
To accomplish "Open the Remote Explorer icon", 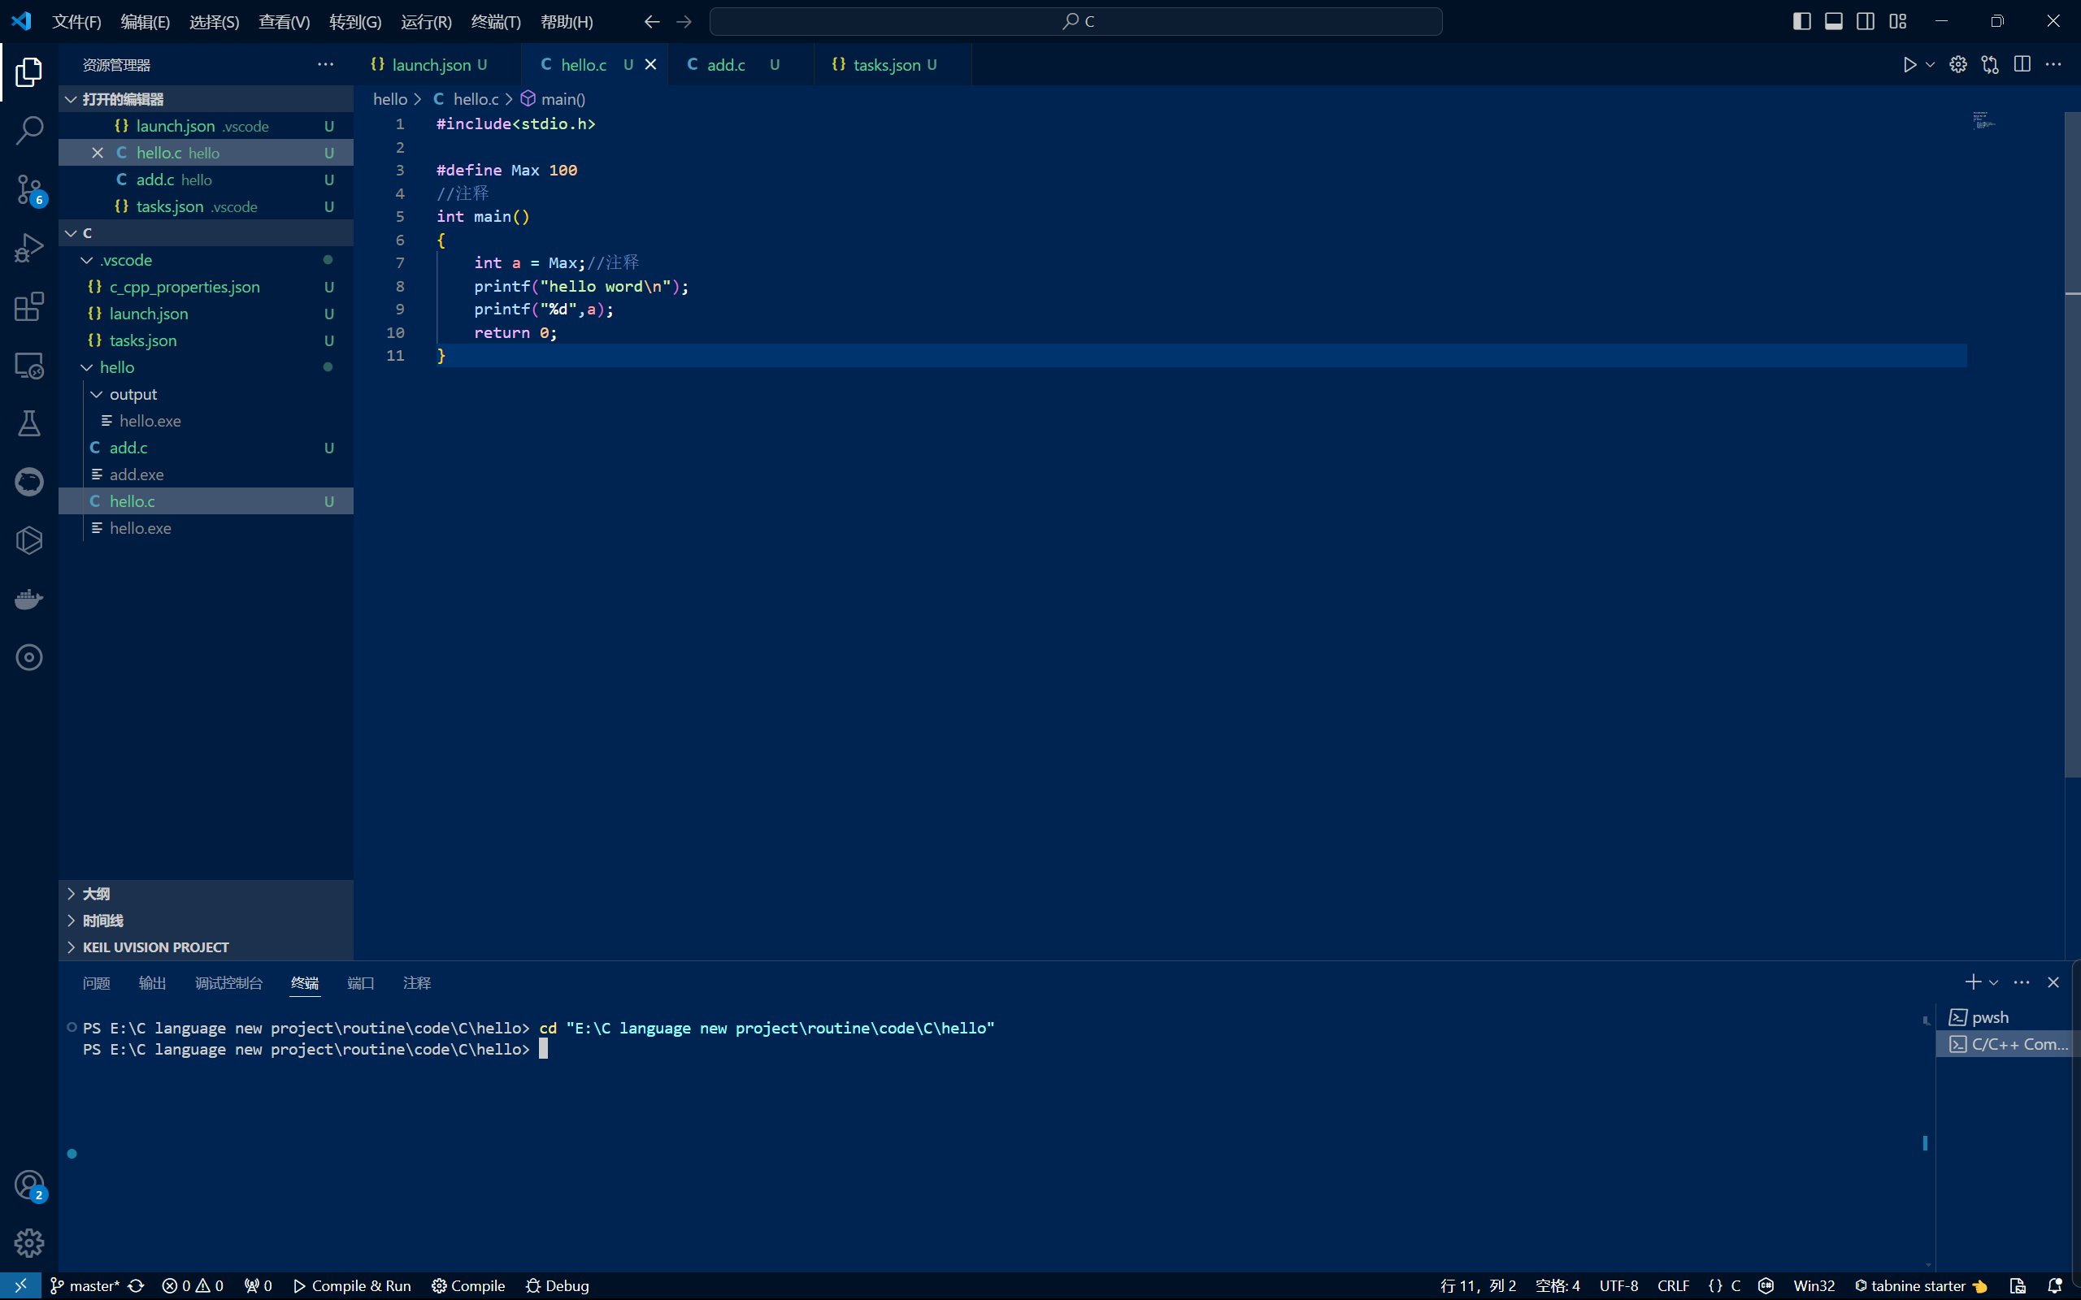I will 28,366.
